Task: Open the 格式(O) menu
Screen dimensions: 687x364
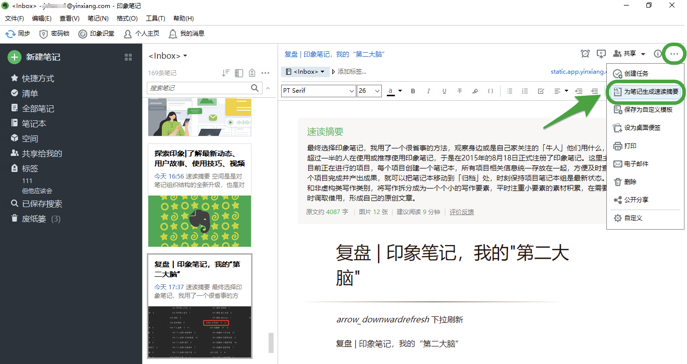Action: point(127,19)
